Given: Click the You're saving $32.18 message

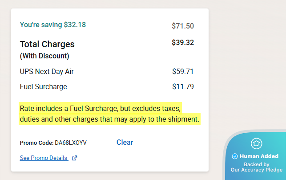Looking at the screenshot, I should pyautogui.click(x=53, y=25).
